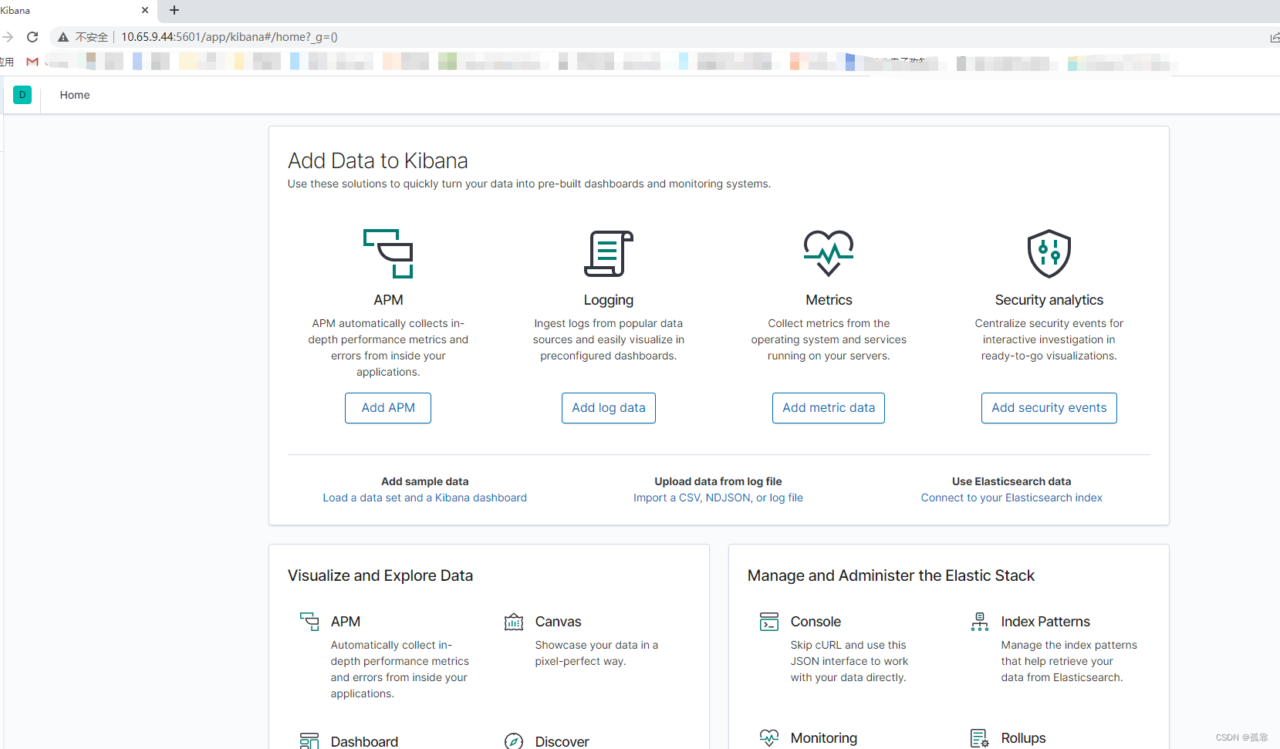
Task: Open the green D space avatar
Action: [22, 95]
